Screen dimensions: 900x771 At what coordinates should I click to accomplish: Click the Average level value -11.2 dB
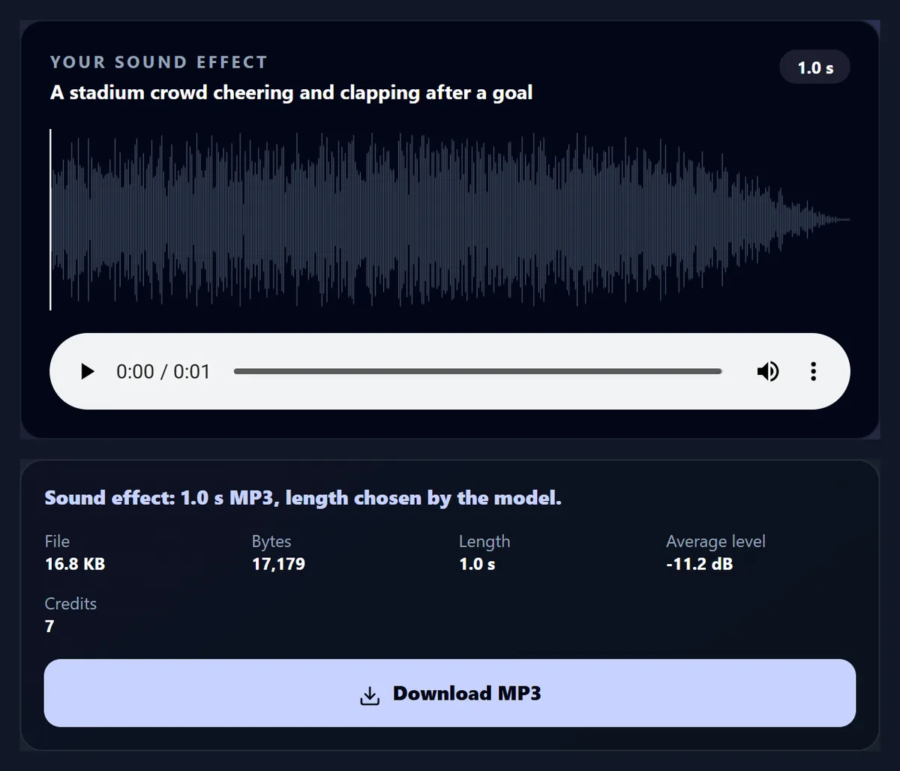click(699, 564)
